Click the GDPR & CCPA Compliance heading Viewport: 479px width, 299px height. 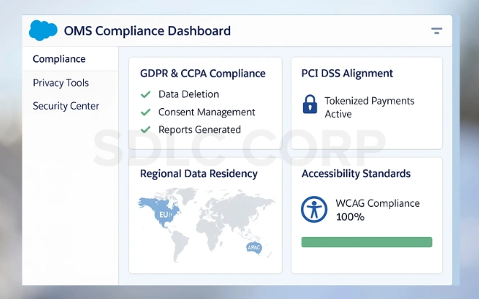coord(203,73)
